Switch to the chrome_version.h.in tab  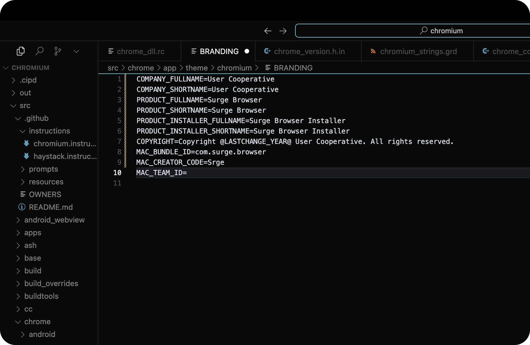click(x=308, y=51)
